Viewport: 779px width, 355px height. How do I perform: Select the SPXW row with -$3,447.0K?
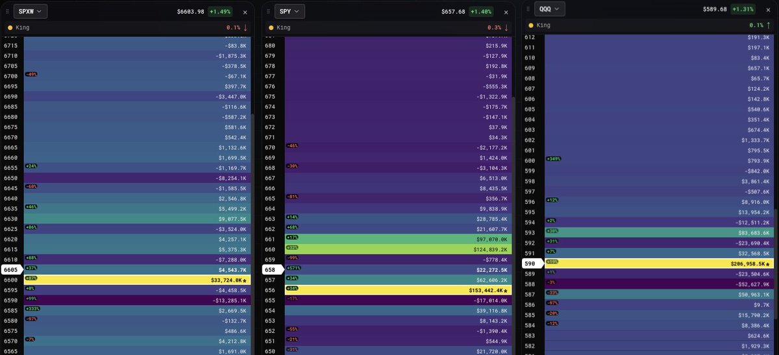pyautogui.click(x=137, y=96)
